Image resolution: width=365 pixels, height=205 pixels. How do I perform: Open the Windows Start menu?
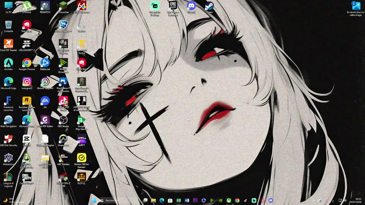click(x=94, y=200)
